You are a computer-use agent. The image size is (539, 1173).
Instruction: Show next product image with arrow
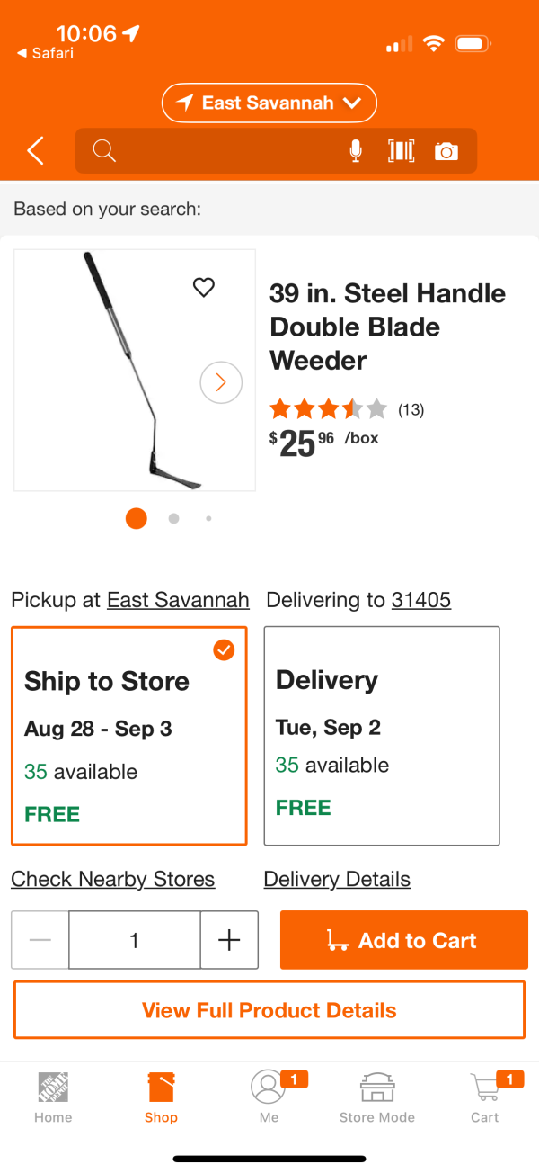pyautogui.click(x=221, y=382)
